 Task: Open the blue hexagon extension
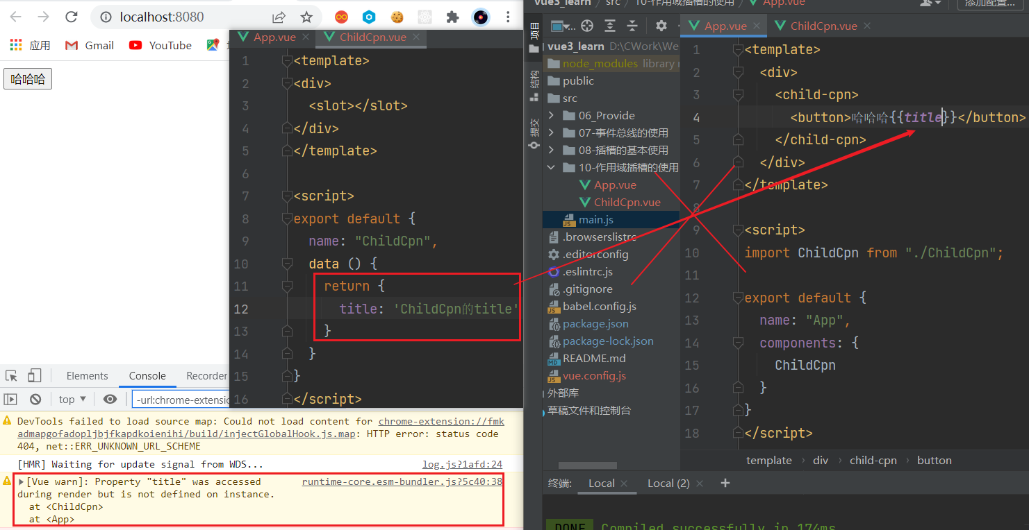click(x=370, y=17)
